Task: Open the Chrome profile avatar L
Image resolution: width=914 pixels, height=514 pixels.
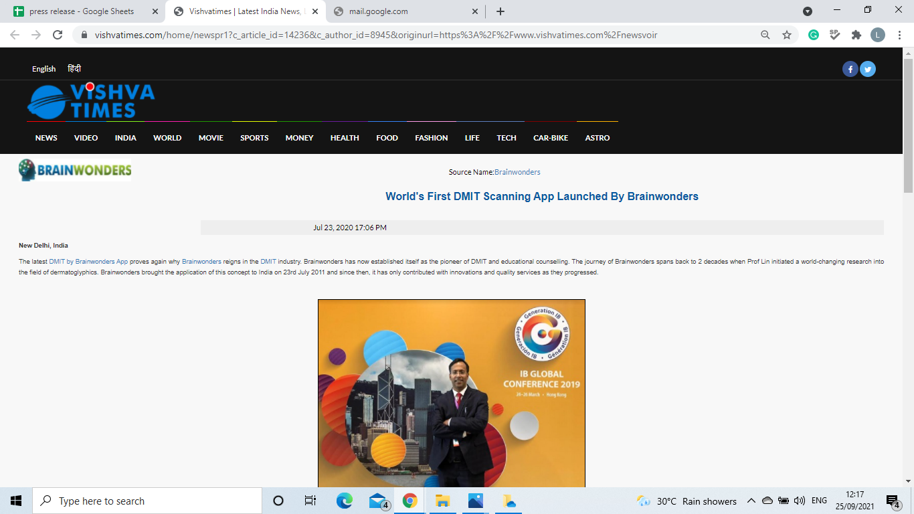Action: click(878, 35)
